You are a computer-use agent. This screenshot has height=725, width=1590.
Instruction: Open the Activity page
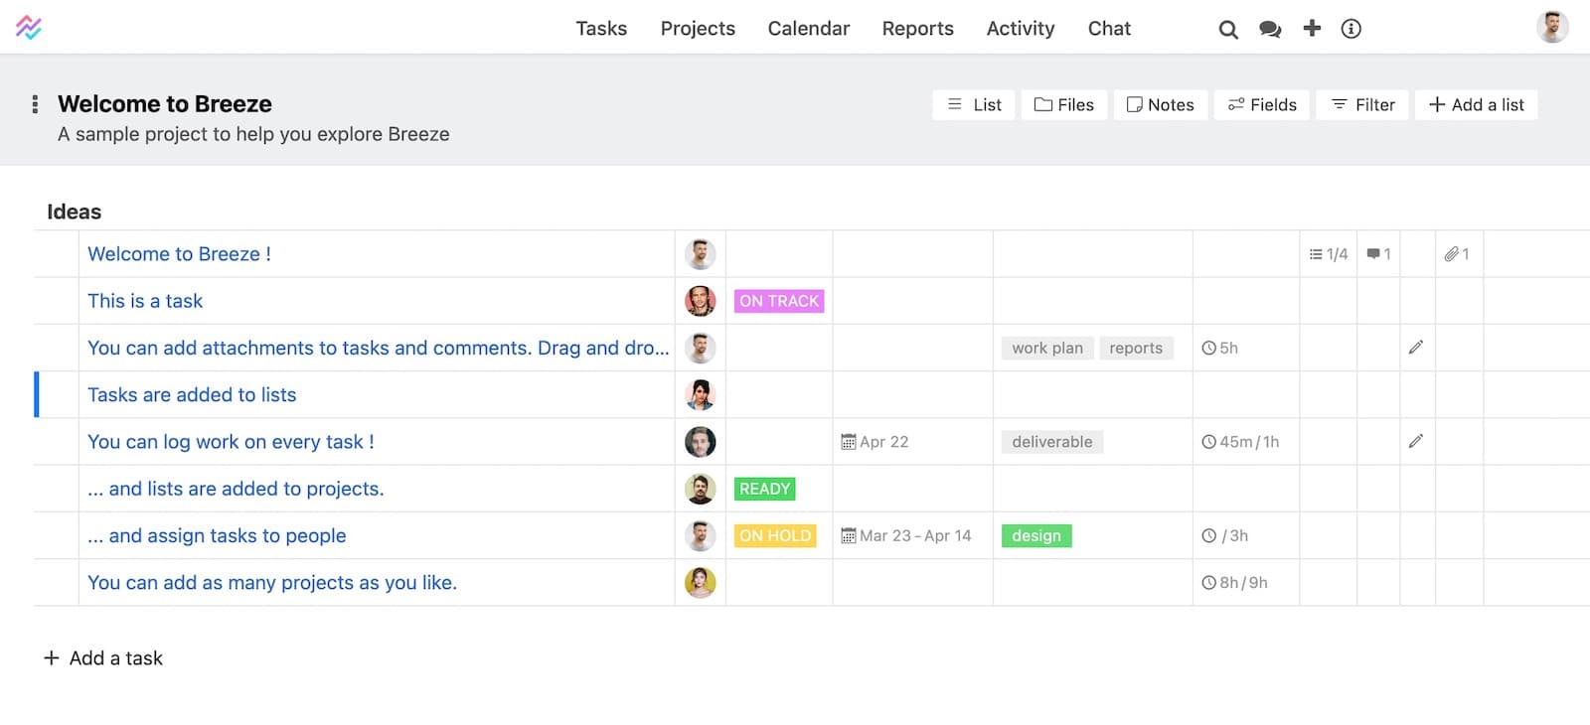pos(1021,29)
